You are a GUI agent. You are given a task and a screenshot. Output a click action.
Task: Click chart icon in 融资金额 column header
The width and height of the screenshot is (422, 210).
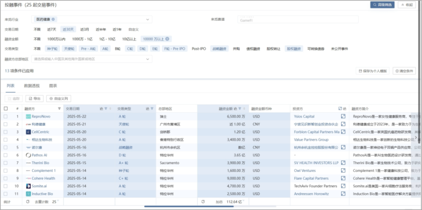click(x=236, y=109)
